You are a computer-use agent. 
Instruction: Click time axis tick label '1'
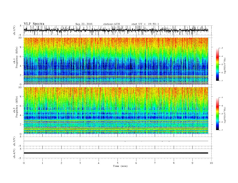(42, 163)
